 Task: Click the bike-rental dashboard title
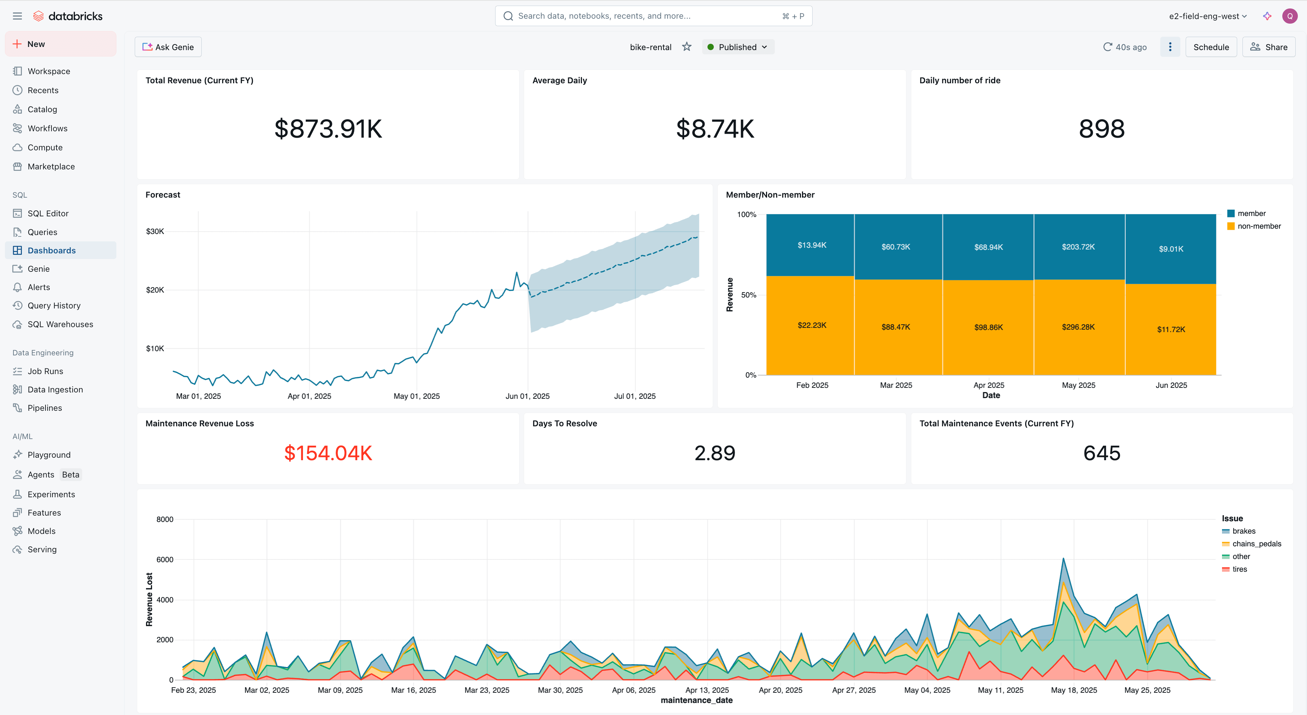click(x=650, y=47)
